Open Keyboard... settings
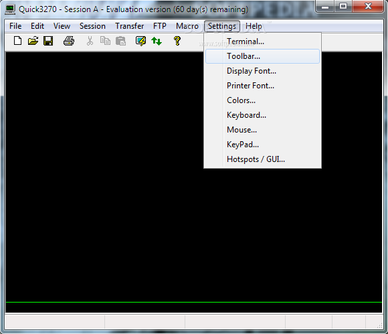The image size is (388, 334). (x=262, y=115)
